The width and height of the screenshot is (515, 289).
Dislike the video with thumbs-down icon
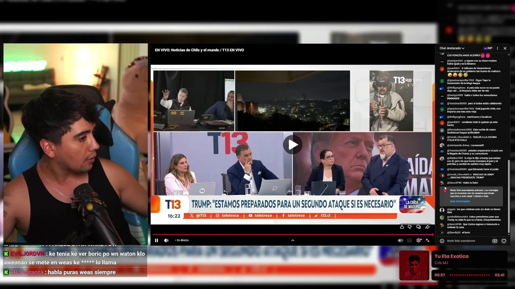pyautogui.click(x=410, y=227)
